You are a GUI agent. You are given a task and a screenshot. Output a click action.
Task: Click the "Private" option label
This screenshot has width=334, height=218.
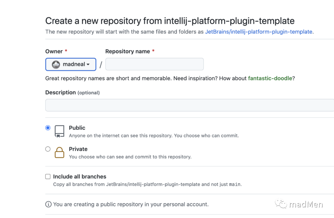tap(78, 149)
